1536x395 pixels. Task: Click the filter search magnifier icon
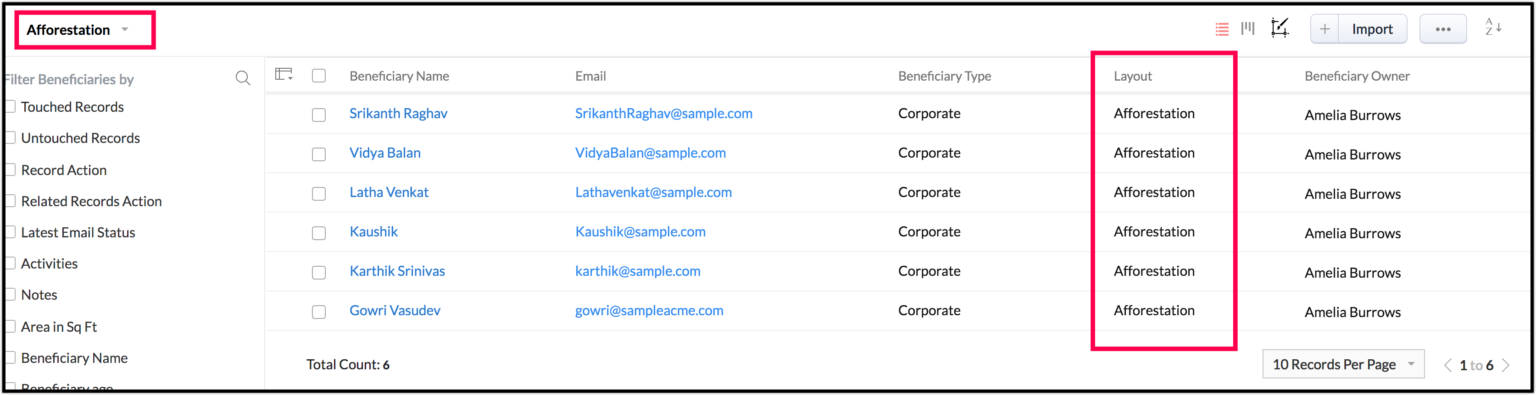(243, 78)
